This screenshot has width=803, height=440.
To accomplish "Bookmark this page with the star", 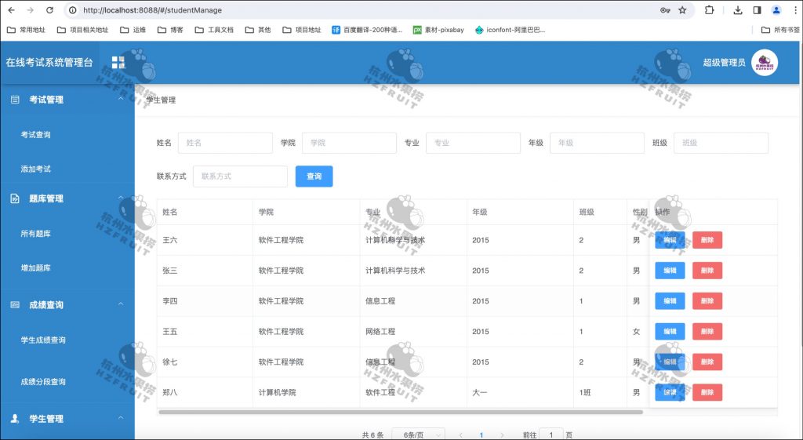I will (x=682, y=10).
